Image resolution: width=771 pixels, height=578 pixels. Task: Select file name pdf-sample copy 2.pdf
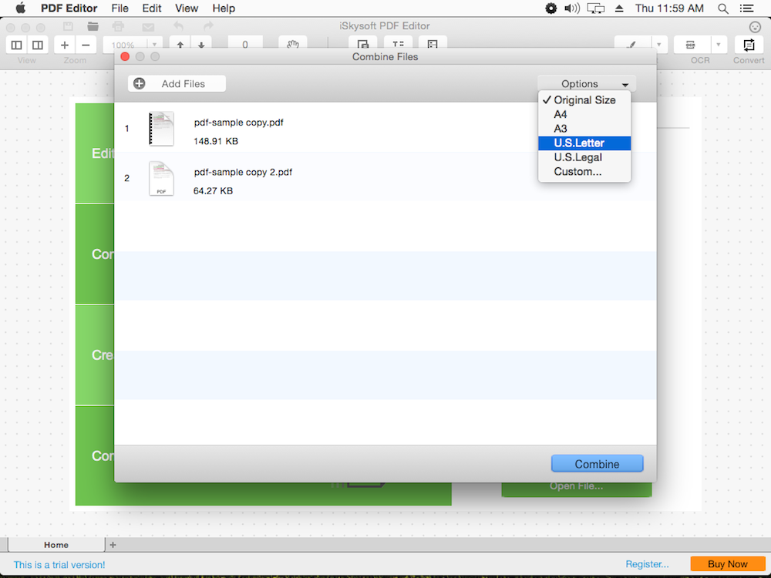pos(243,172)
